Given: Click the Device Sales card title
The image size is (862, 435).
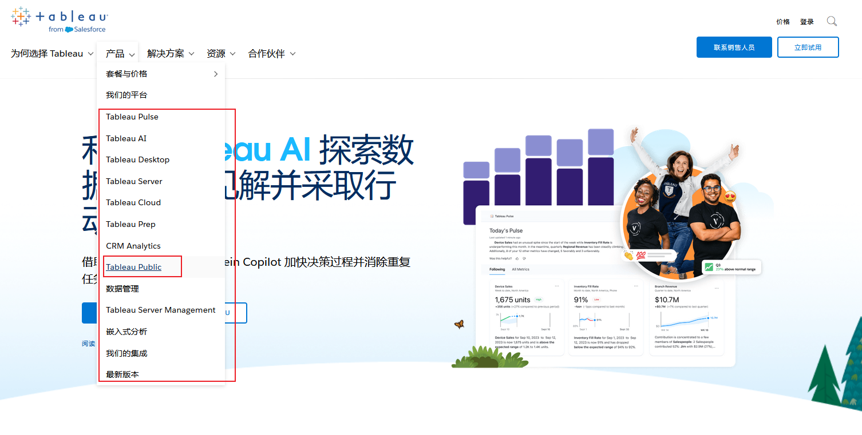Looking at the screenshot, I should click(x=504, y=286).
